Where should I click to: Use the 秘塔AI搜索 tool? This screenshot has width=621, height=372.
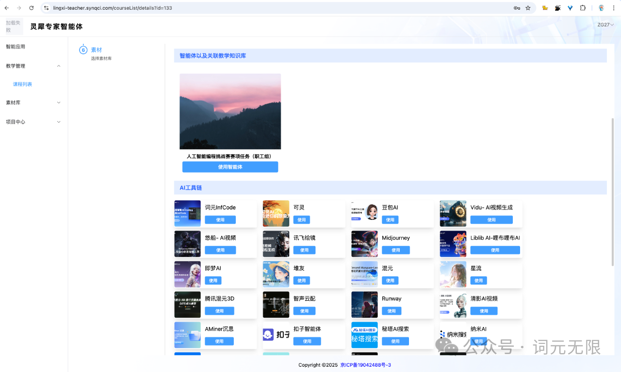point(395,341)
